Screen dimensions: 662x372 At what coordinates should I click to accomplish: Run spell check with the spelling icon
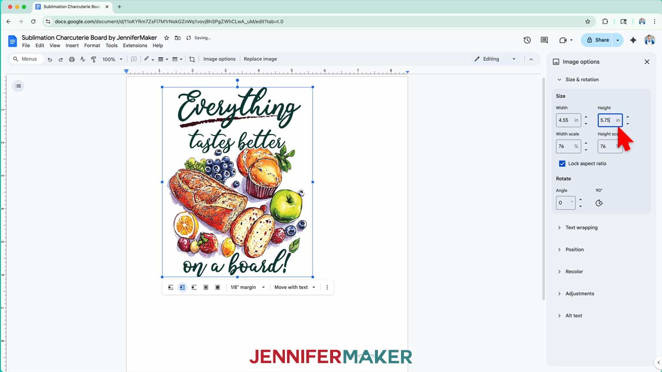(83, 59)
